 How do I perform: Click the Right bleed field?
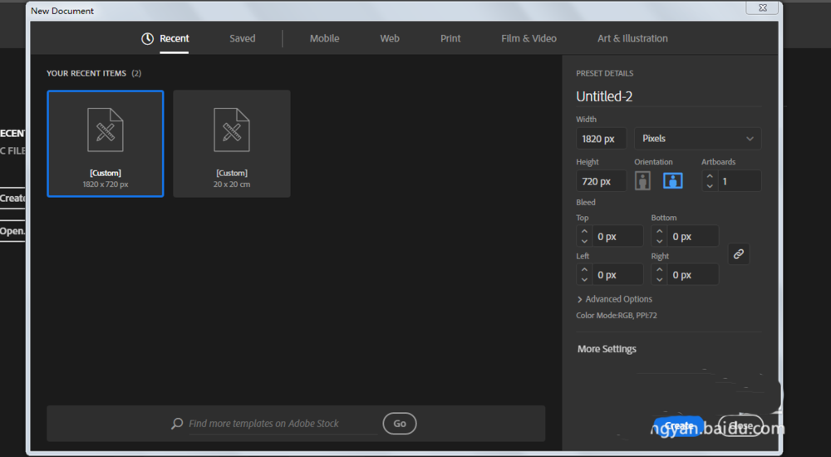[x=693, y=275]
